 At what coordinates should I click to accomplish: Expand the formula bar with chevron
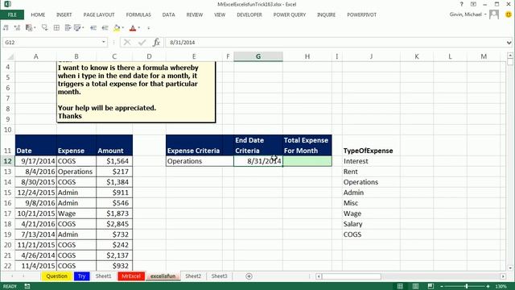coord(509,43)
